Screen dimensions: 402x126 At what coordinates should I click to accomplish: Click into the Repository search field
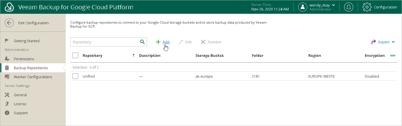click(x=104, y=42)
